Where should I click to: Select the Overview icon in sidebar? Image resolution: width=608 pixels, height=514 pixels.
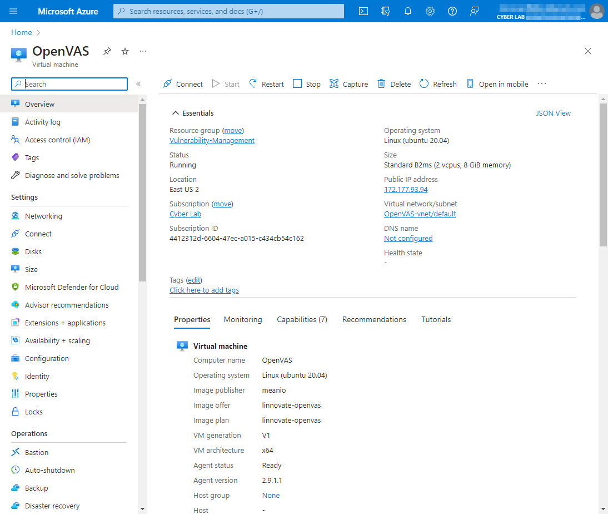pyautogui.click(x=15, y=104)
